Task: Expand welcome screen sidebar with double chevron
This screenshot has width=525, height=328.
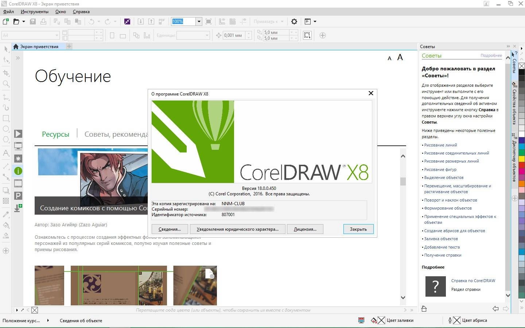Action: pos(18,58)
